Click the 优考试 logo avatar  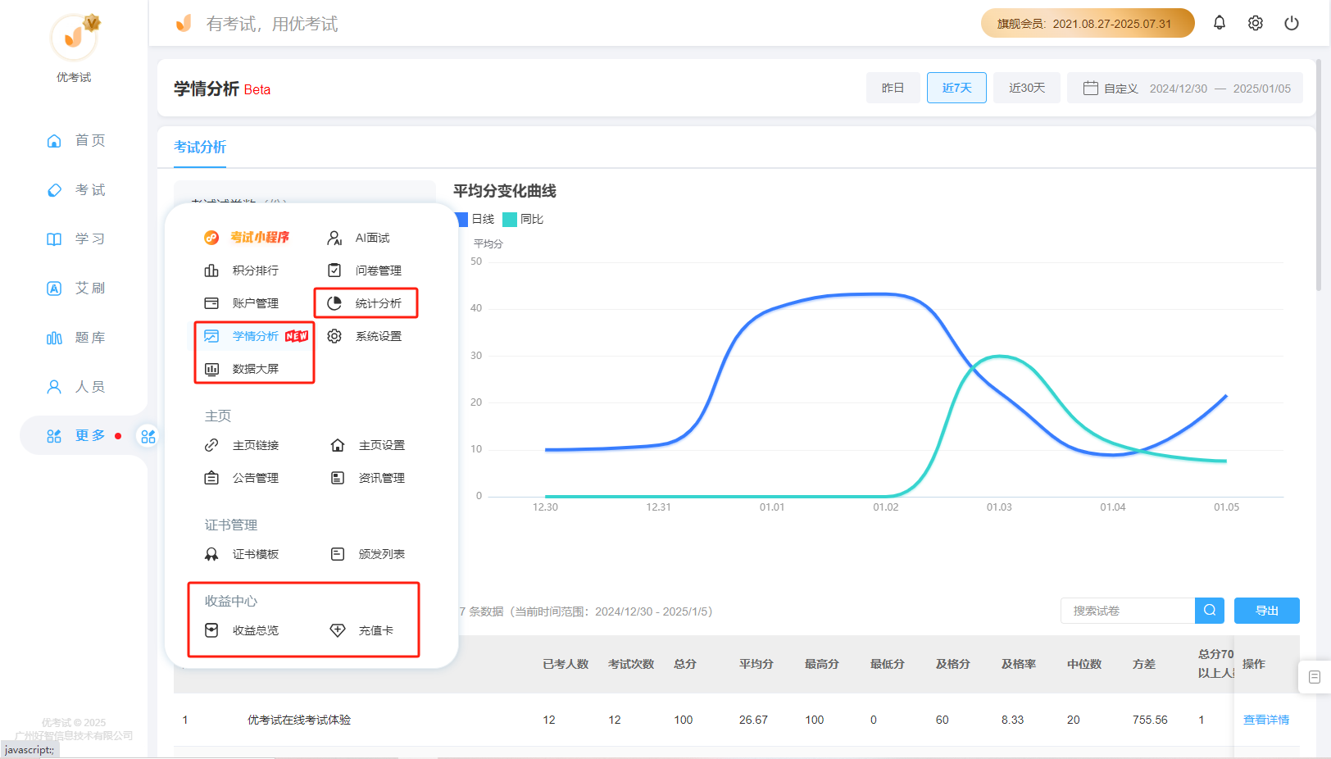[75, 37]
